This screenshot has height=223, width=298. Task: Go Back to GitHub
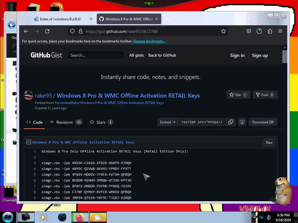tap(162, 55)
